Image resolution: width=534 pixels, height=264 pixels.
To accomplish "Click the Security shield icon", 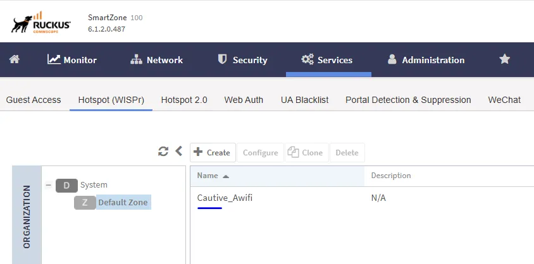I will click(222, 59).
